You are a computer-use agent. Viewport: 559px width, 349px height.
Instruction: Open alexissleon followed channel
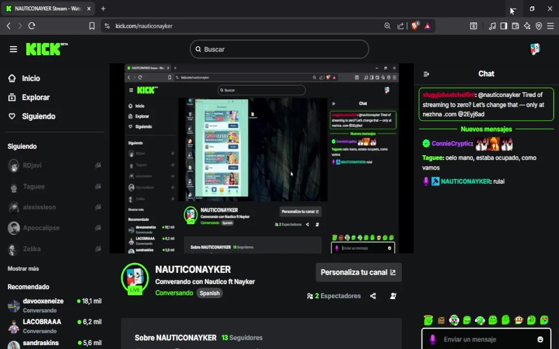click(54, 207)
